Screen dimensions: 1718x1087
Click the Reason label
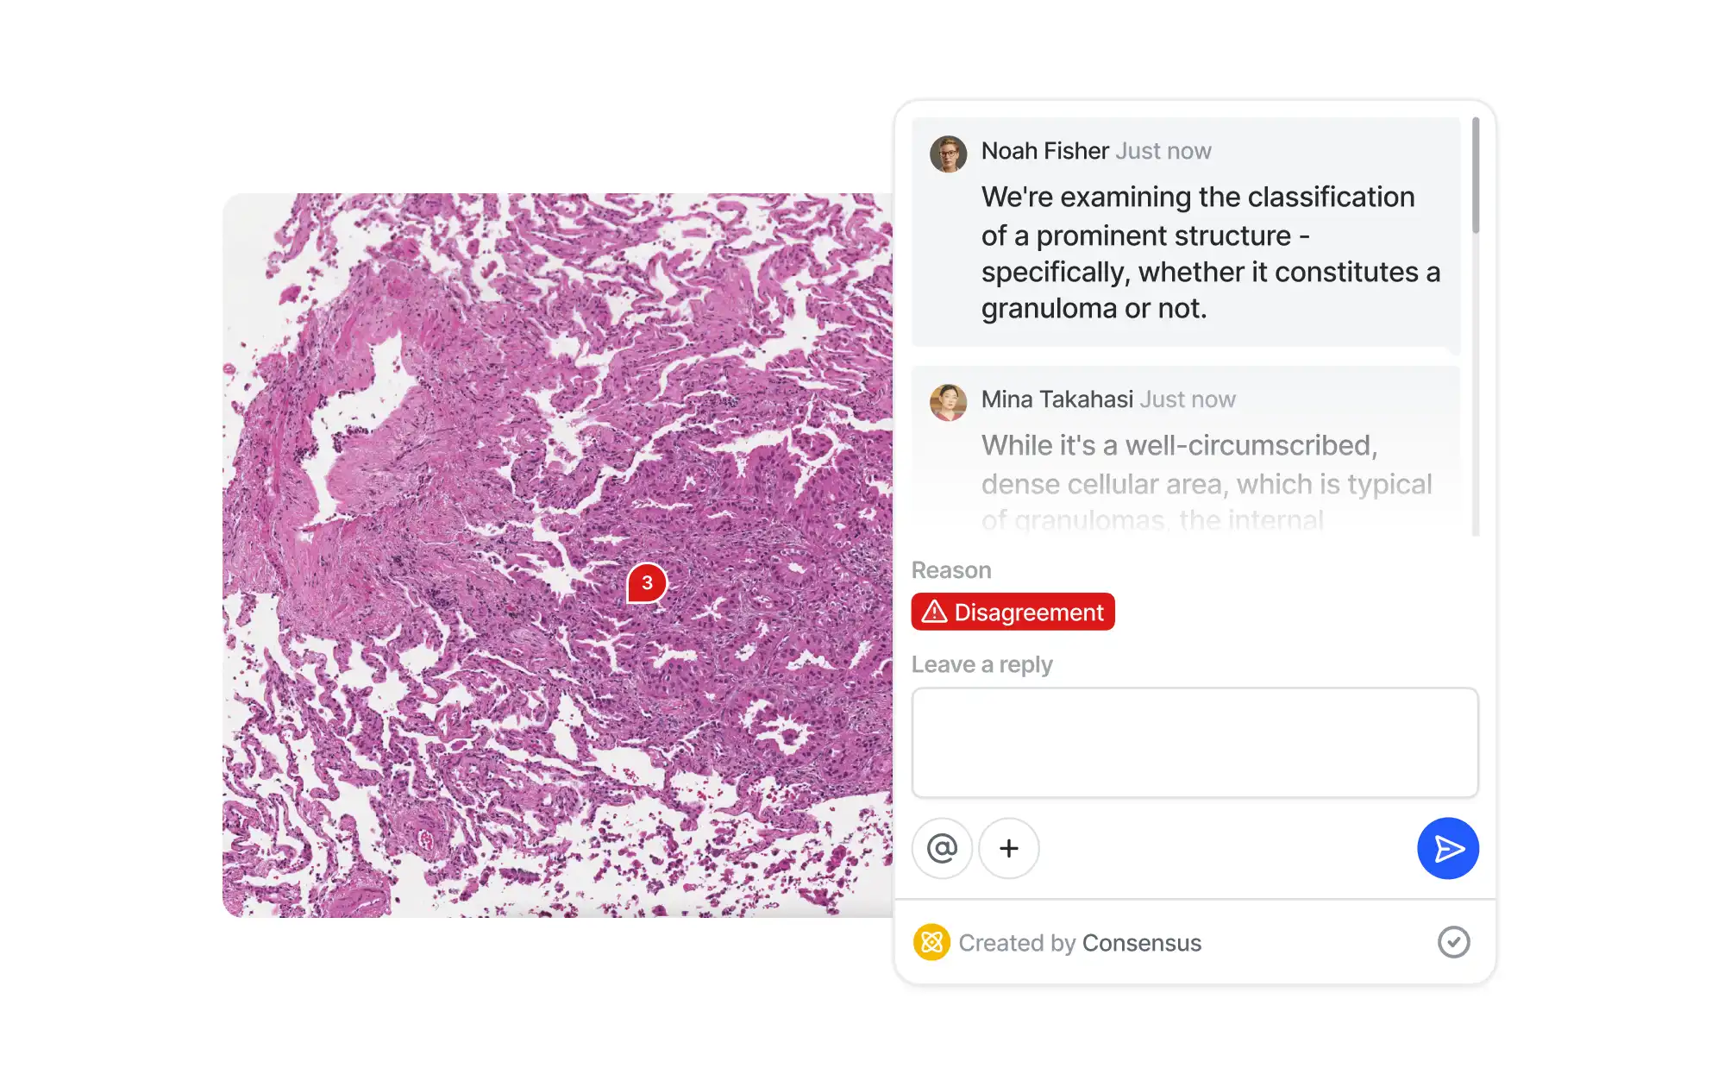click(x=951, y=570)
